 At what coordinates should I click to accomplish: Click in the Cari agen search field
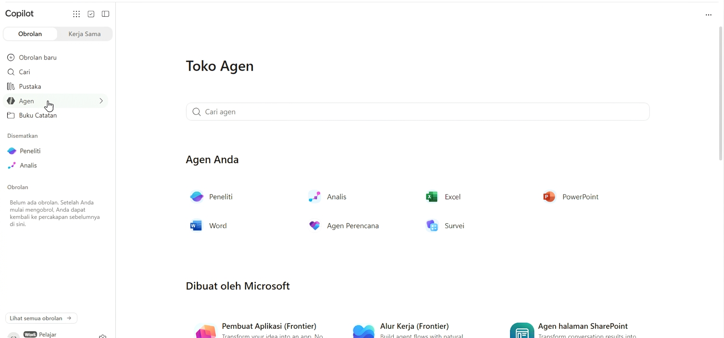(418, 112)
